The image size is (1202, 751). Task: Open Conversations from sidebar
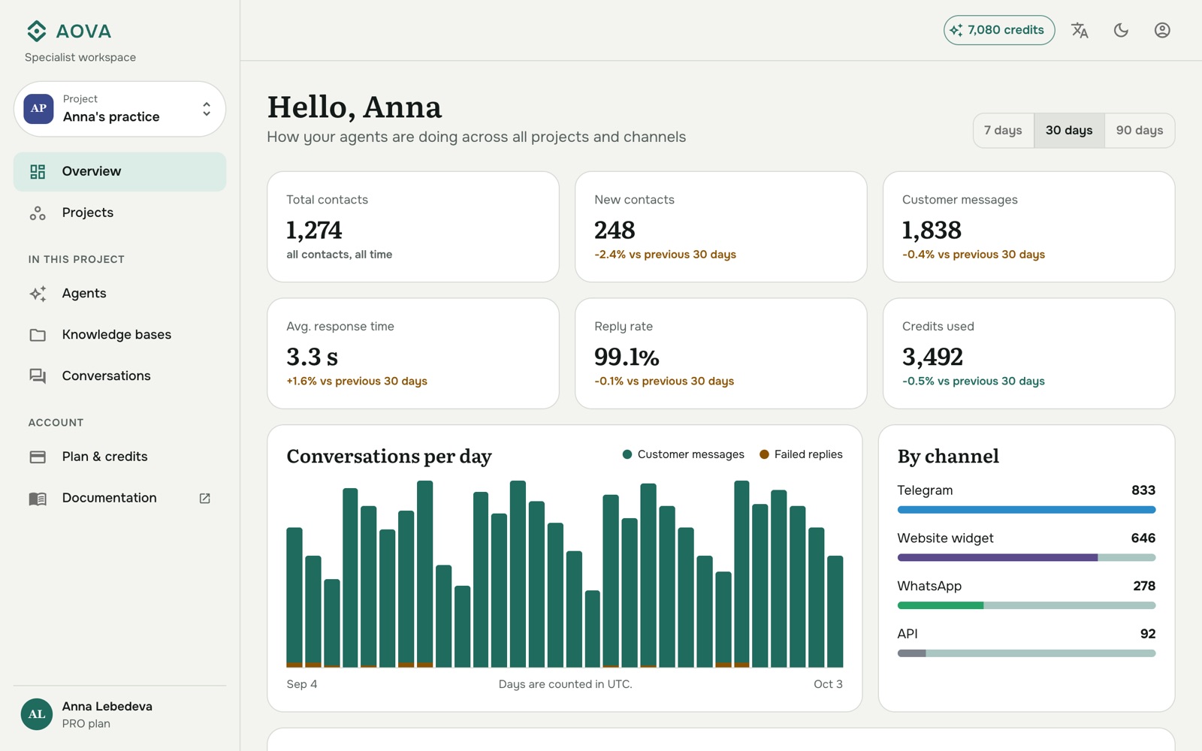(x=119, y=376)
